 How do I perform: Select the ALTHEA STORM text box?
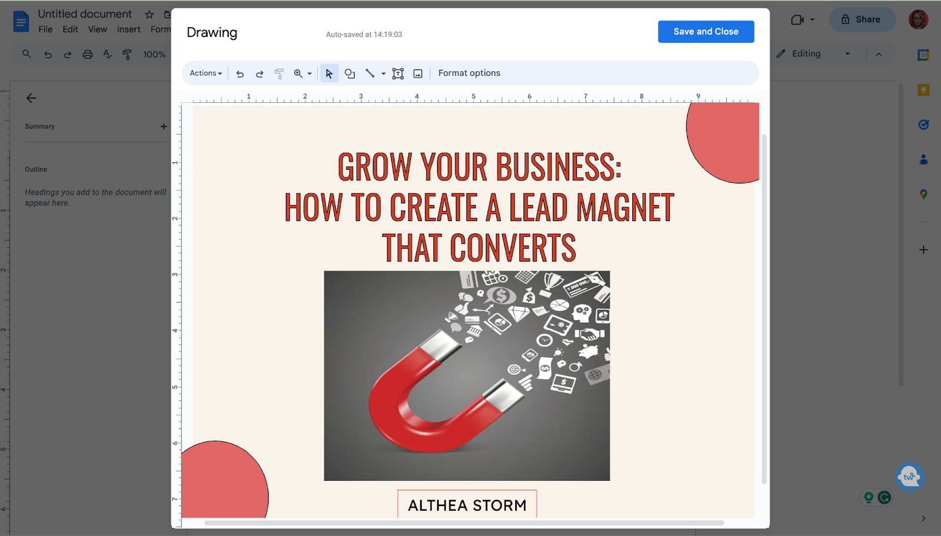467,504
